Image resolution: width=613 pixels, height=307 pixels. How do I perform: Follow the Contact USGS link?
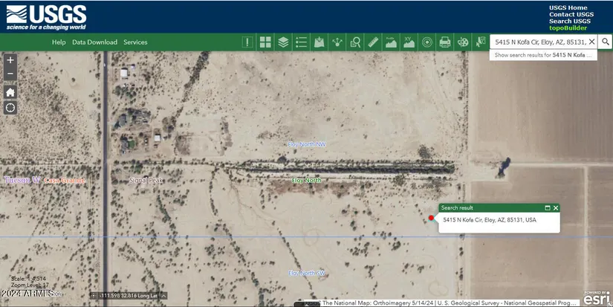click(x=571, y=14)
